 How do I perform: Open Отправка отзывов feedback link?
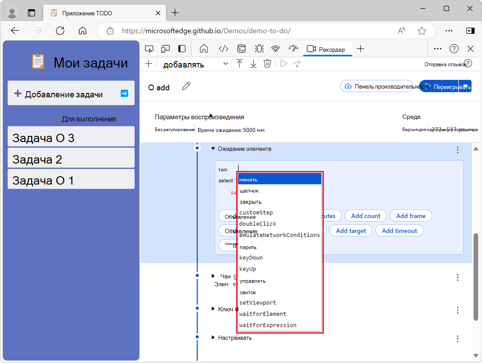(445, 64)
